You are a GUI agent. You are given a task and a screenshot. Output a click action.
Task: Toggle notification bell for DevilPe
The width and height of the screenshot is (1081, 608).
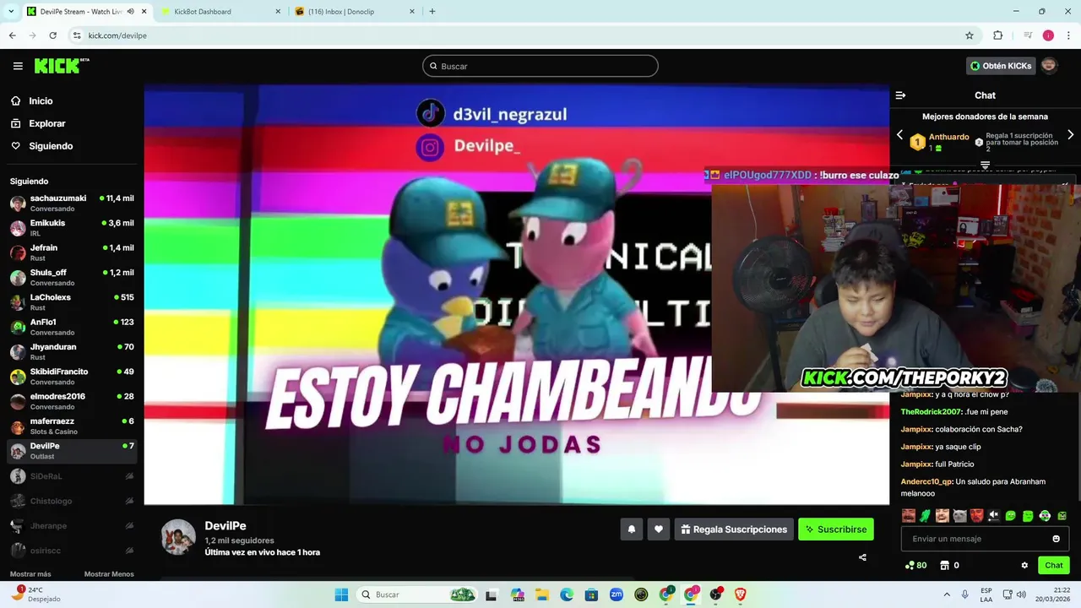click(x=631, y=529)
